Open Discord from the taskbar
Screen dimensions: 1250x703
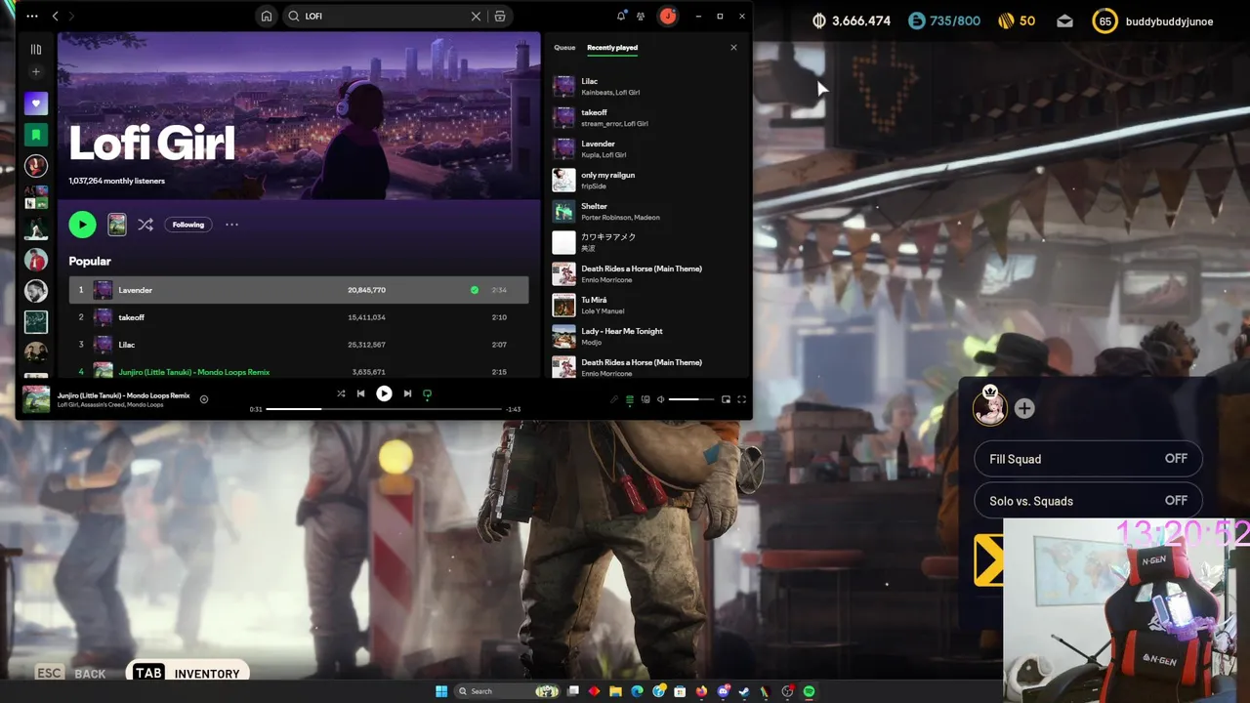[723, 691]
